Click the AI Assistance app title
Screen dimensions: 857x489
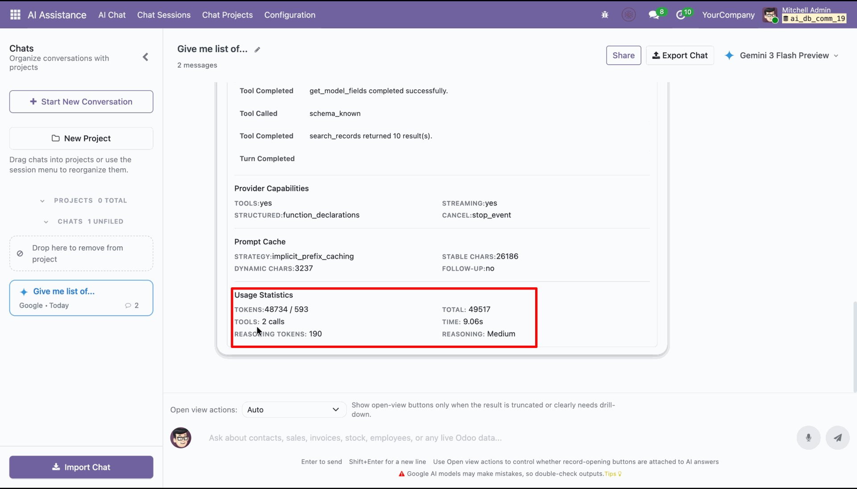click(57, 15)
